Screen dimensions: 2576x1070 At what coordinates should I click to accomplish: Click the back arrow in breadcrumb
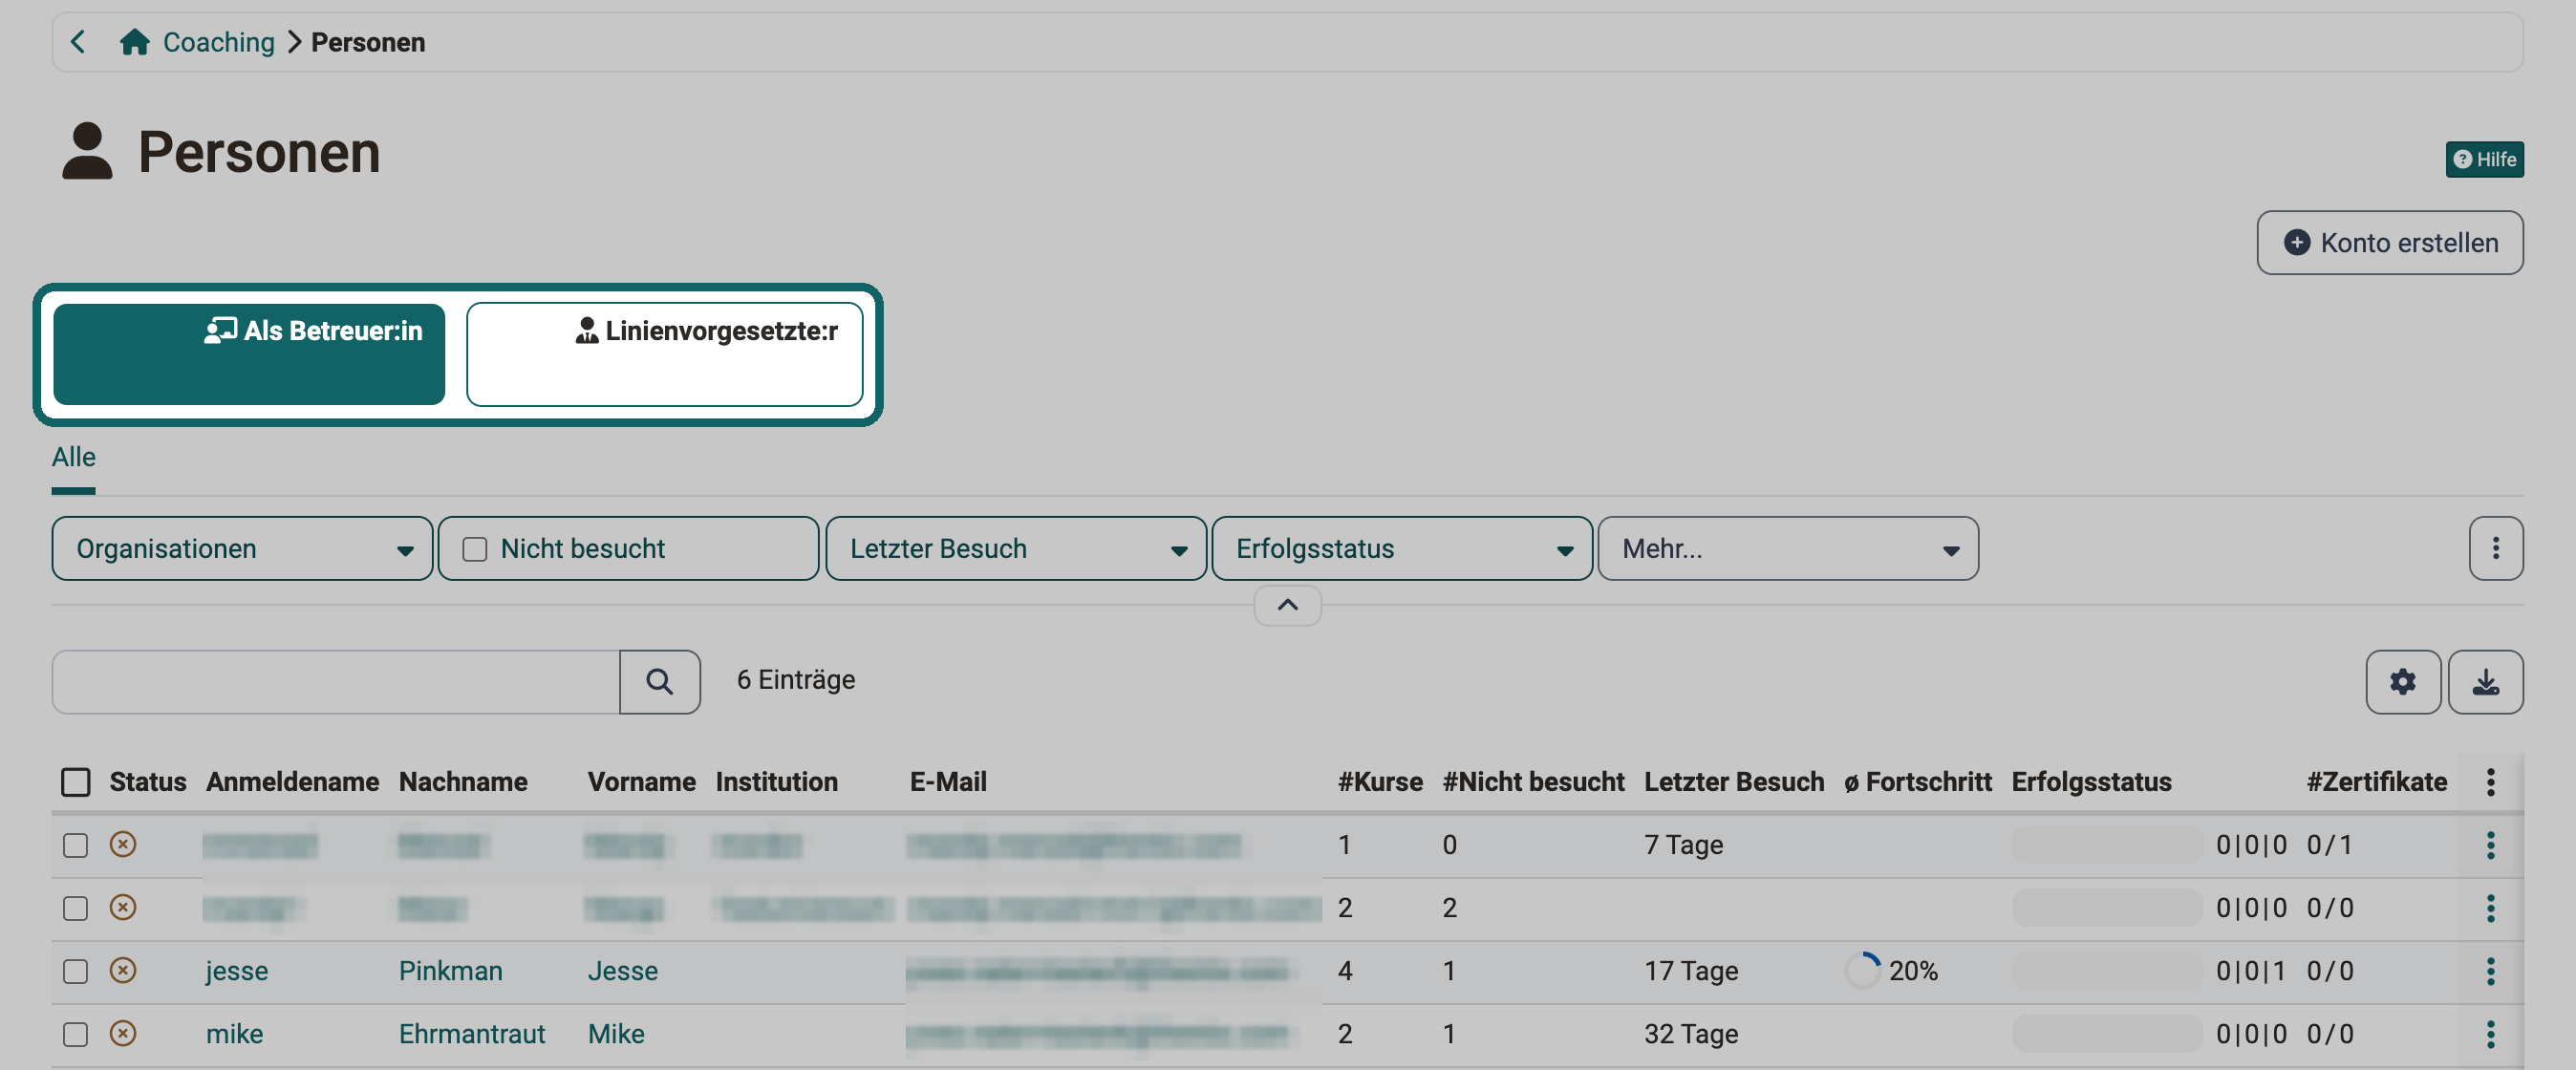tap(78, 42)
